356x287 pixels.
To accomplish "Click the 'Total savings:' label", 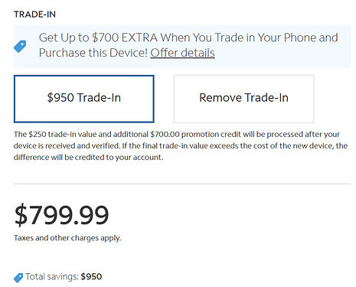I will [52, 276].
